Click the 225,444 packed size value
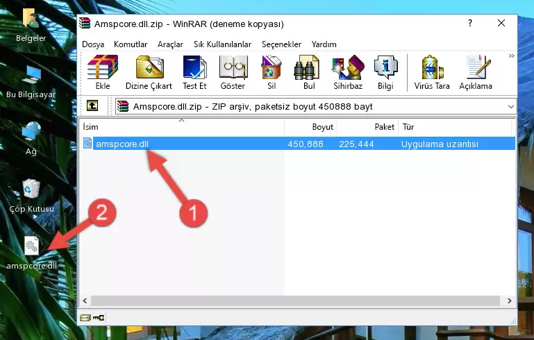 pos(356,144)
